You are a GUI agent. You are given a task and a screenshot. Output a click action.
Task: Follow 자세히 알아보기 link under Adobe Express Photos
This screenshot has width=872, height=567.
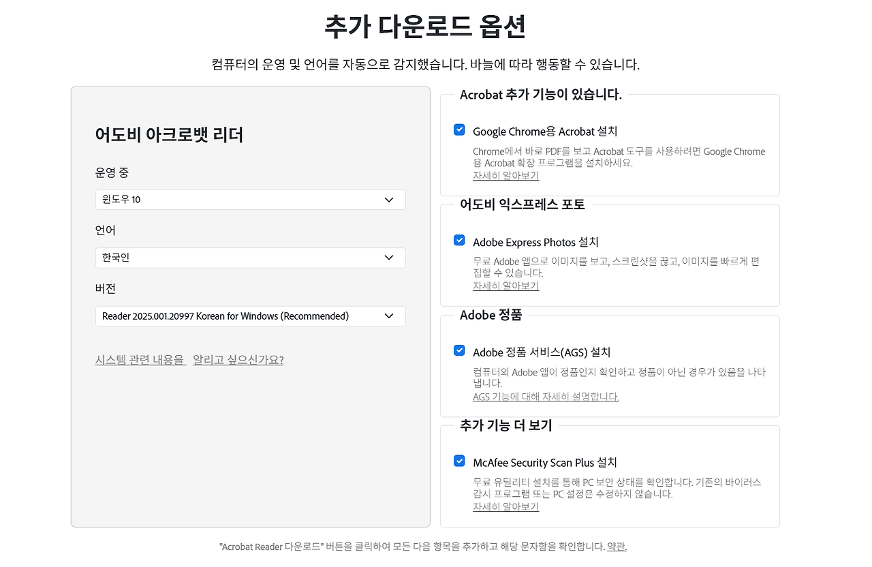[x=506, y=286]
